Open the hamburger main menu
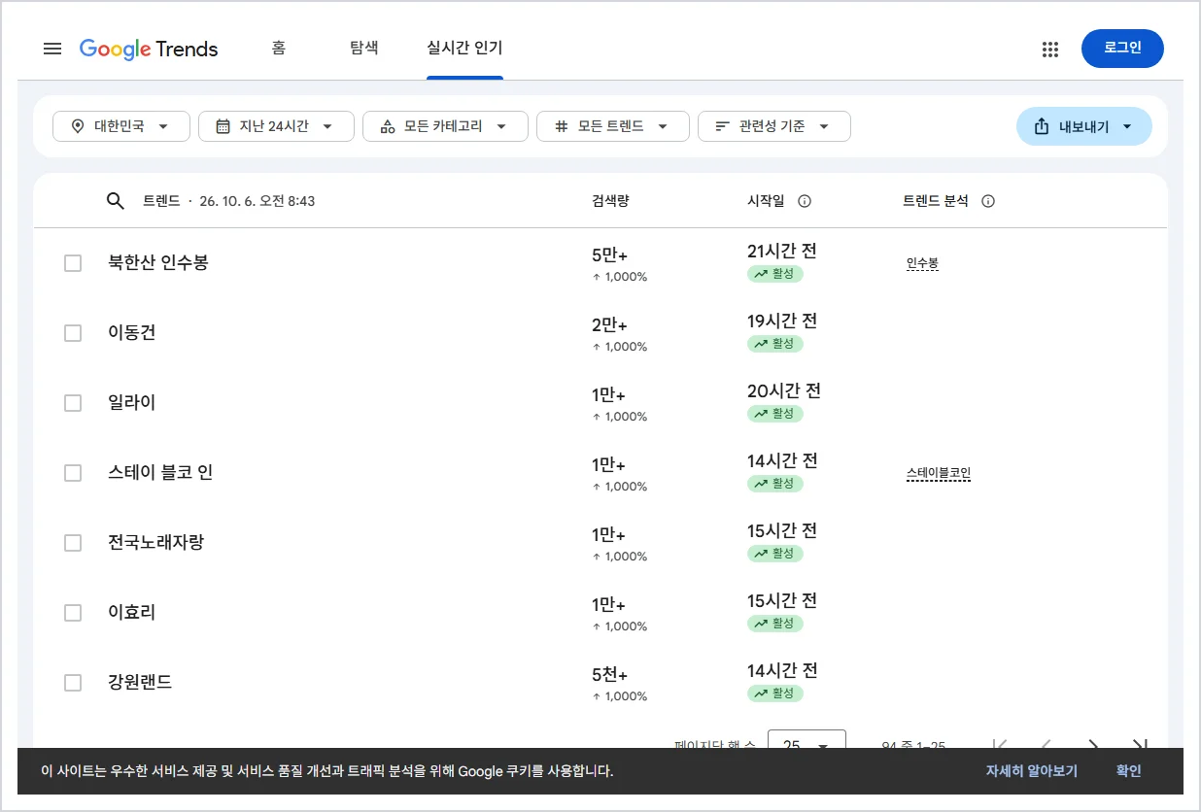The image size is (1201, 812). tap(52, 49)
